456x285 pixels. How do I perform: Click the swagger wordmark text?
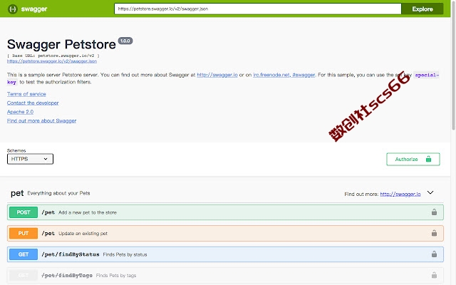click(x=34, y=9)
